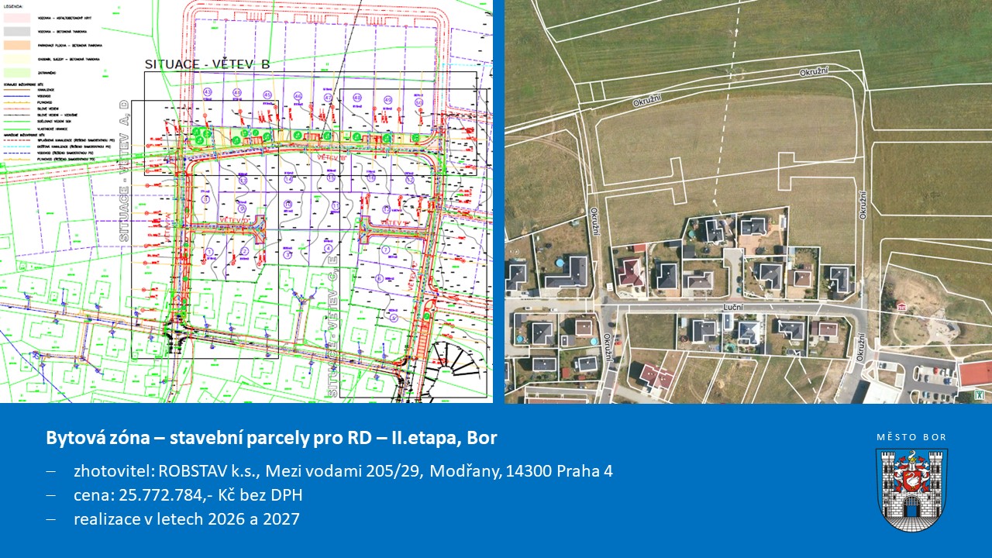Screen dimensions: 992x558
Task: Click the red house marker on aerial map
Action: [x=901, y=306]
